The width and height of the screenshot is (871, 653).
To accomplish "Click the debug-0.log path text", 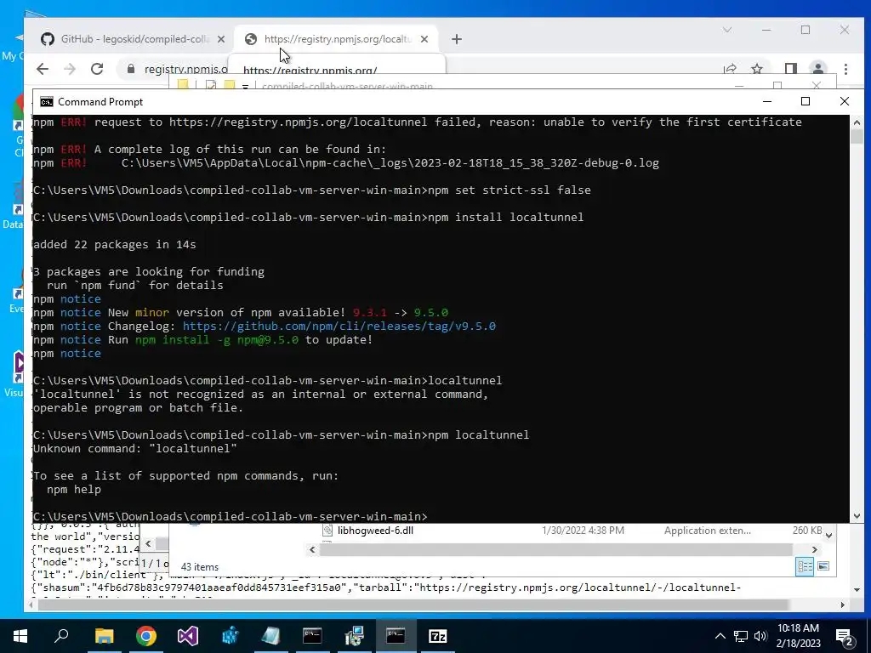I will pyautogui.click(x=390, y=163).
